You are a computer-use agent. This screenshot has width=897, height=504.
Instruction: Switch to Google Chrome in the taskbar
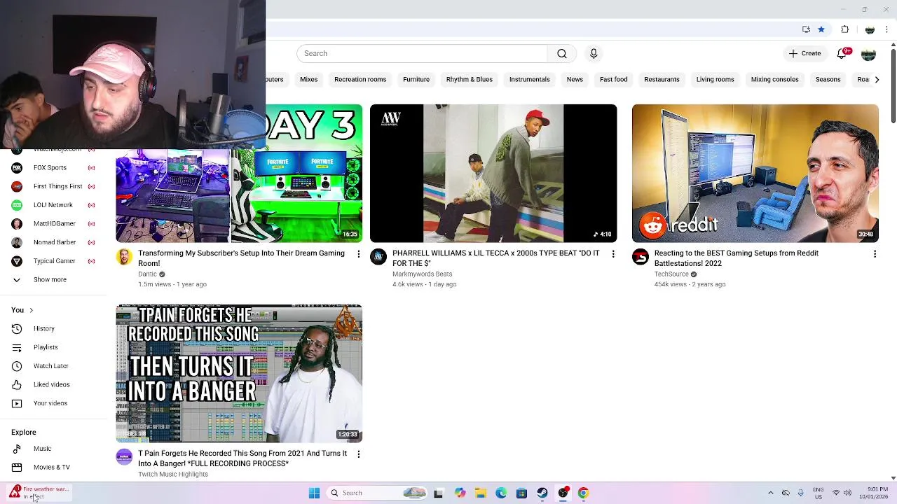pyautogui.click(x=583, y=493)
